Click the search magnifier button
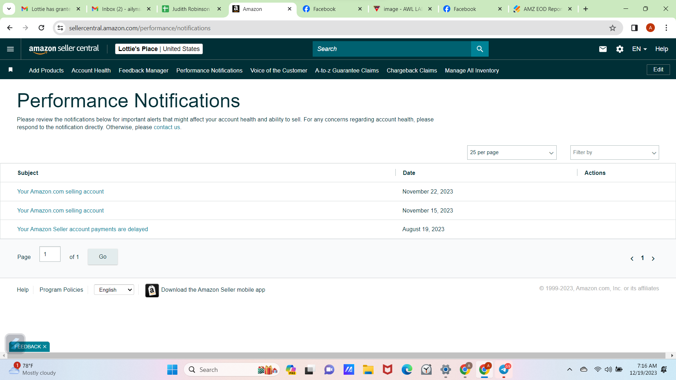Screen dimensions: 676x380 click(480, 49)
